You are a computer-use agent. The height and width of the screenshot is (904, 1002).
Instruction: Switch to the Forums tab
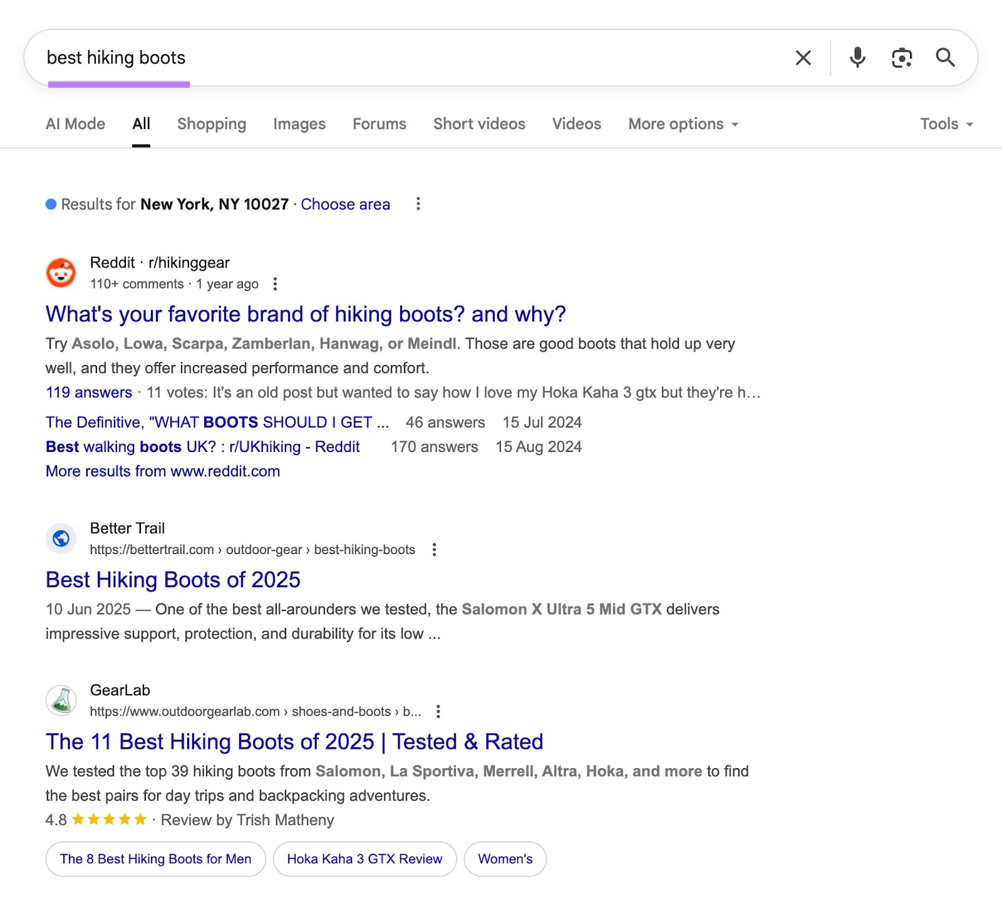[x=379, y=124]
